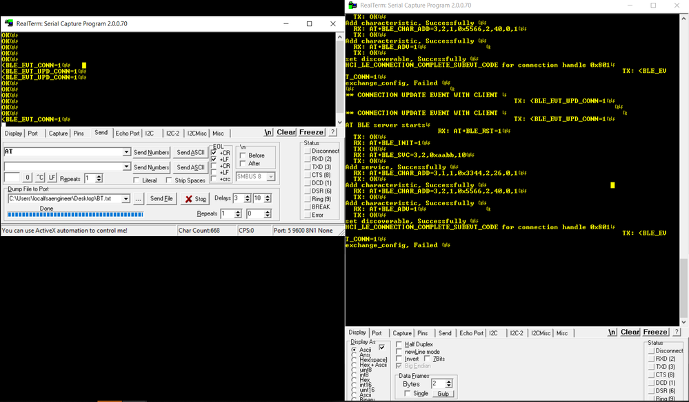
Task: Click the Port: 5 9600 8N1 None status text
Action: tap(303, 230)
